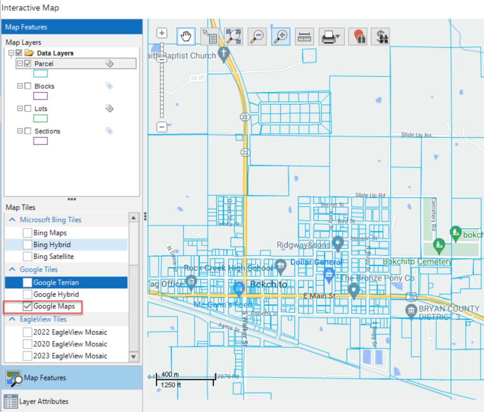
Task: Click the plus button on zoom slider
Action: [x=162, y=33]
